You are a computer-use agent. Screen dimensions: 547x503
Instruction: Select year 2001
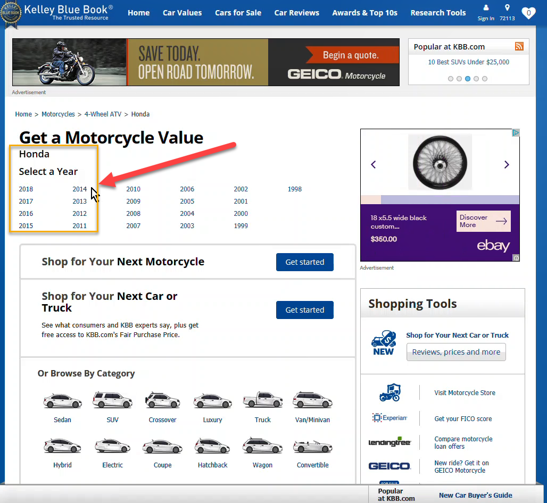241,201
